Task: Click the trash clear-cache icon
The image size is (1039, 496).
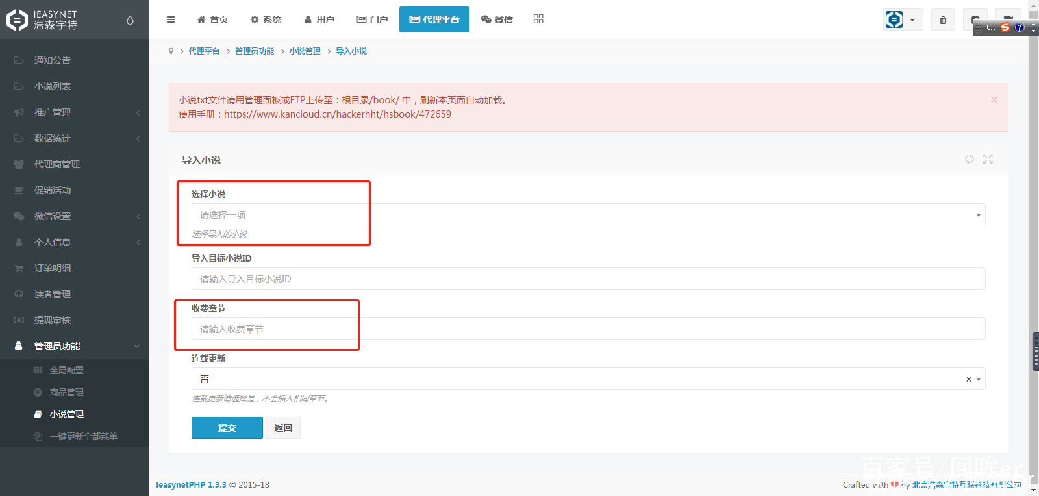Action: [943, 20]
